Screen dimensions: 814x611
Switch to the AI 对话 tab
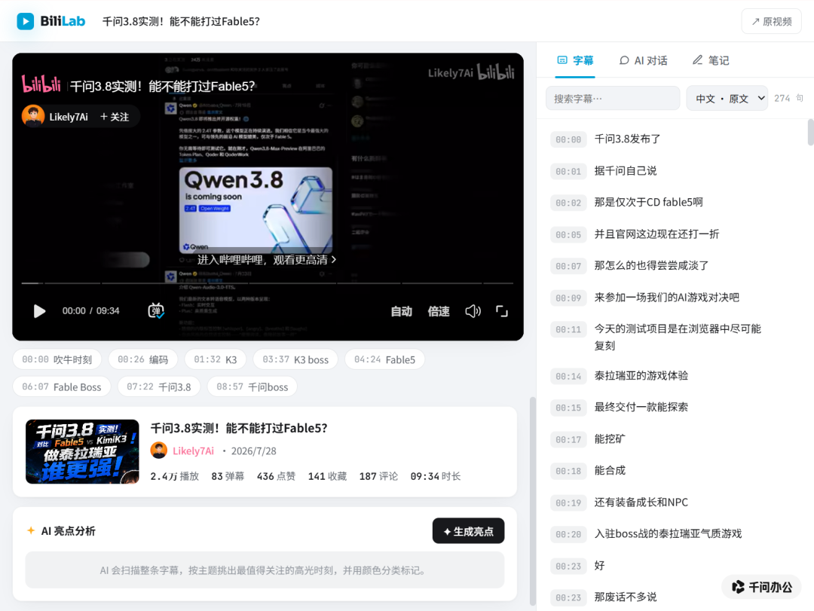tap(643, 60)
